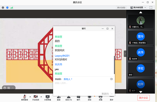Select 李宏 participant tile

[141, 69]
